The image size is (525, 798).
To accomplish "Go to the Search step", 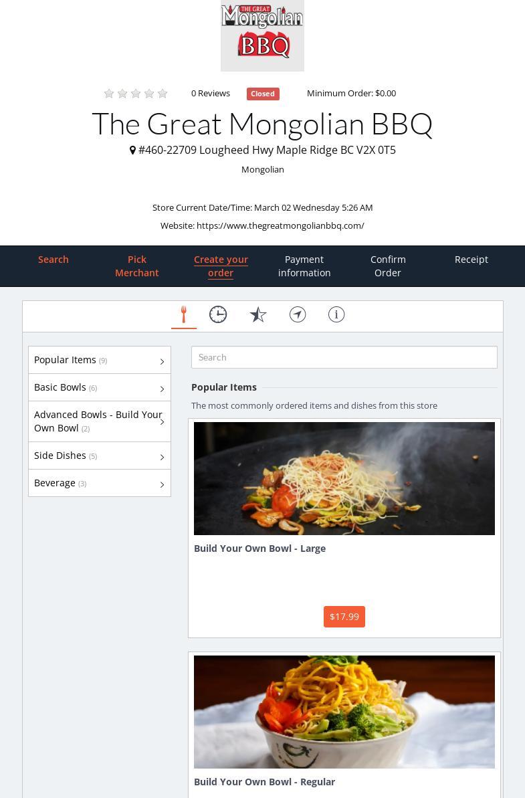I will [53, 260].
